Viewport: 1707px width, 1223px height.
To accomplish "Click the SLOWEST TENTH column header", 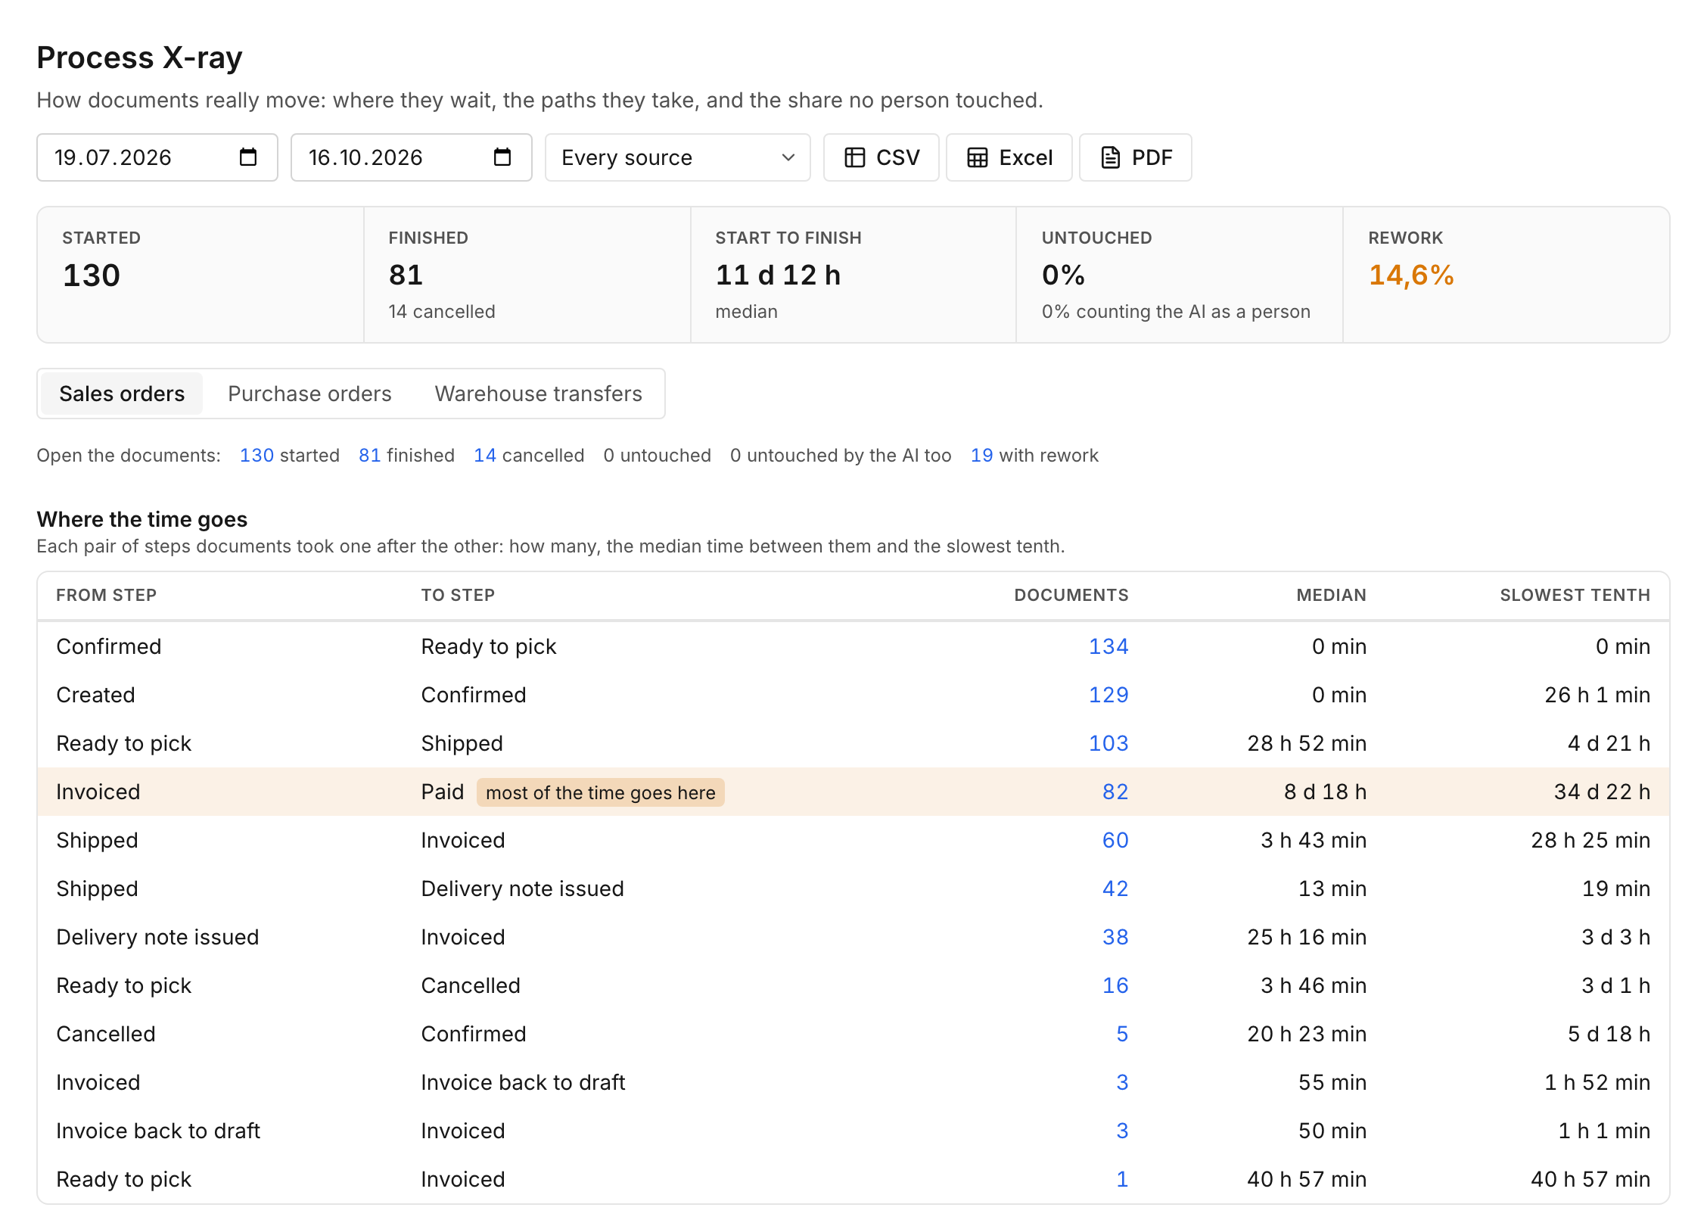I will coord(1575,595).
